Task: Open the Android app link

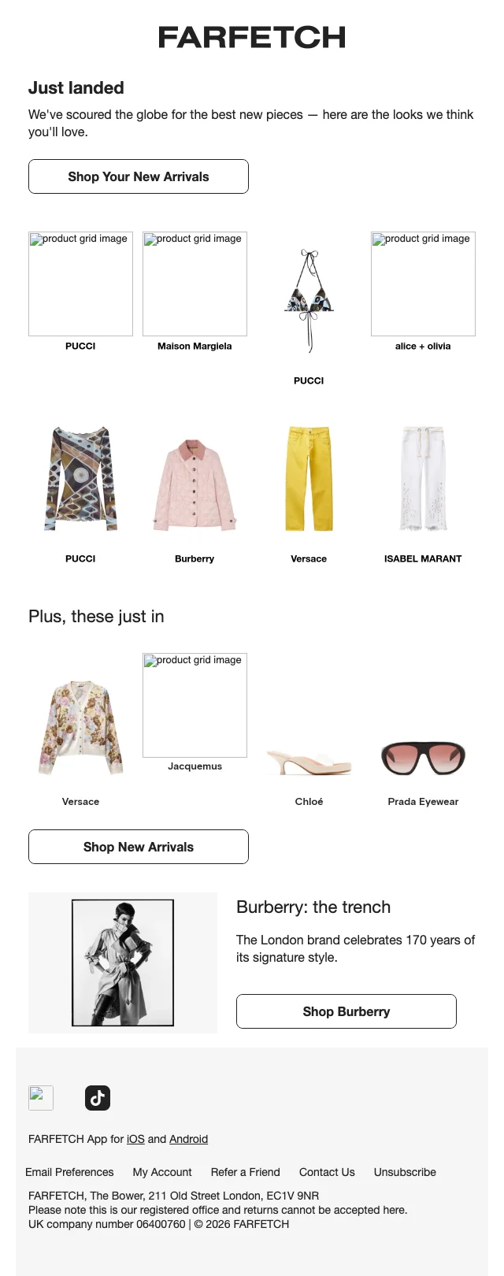Action: (189, 1139)
